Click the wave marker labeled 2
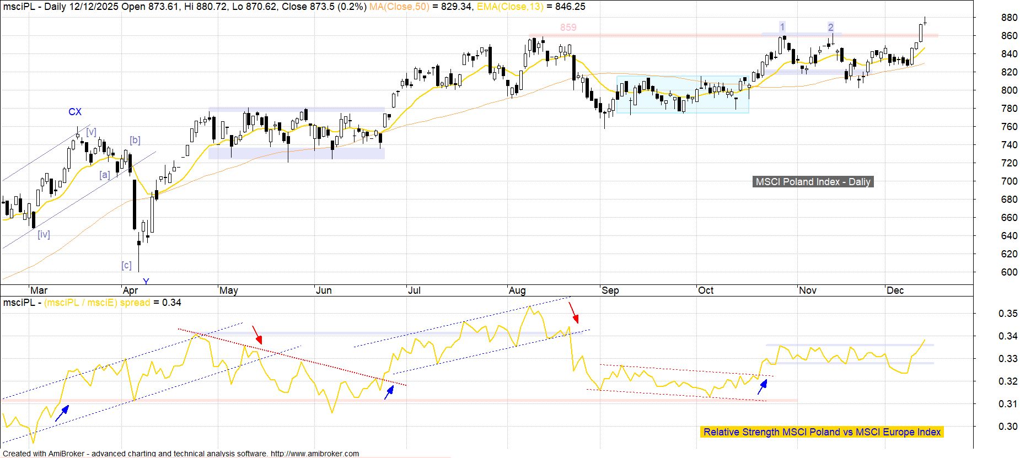This screenshot has width=1020, height=458. 830,28
